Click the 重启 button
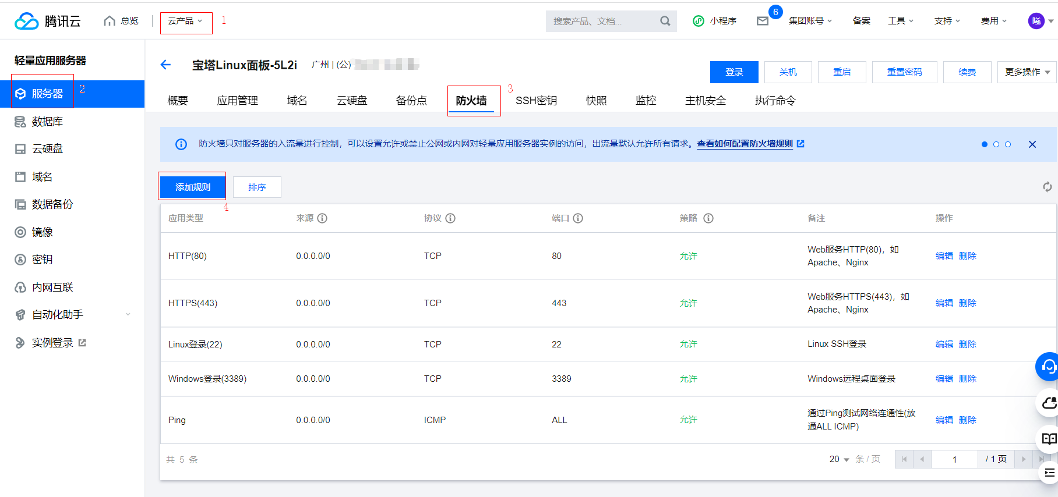The image size is (1058, 497). 842,72
